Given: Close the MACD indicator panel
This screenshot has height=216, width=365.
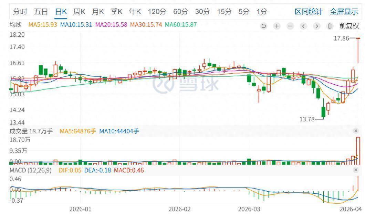Looking at the screenshot, I should [x=356, y=170].
